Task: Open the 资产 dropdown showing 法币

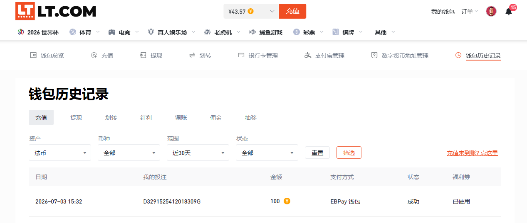Action: (x=60, y=153)
